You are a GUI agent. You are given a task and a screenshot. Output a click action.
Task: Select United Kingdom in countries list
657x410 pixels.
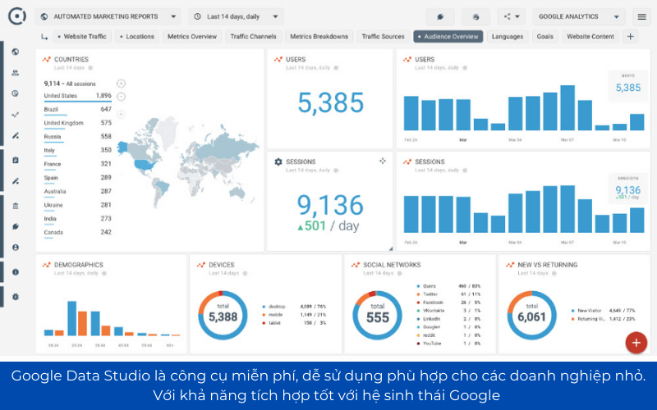[77, 123]
